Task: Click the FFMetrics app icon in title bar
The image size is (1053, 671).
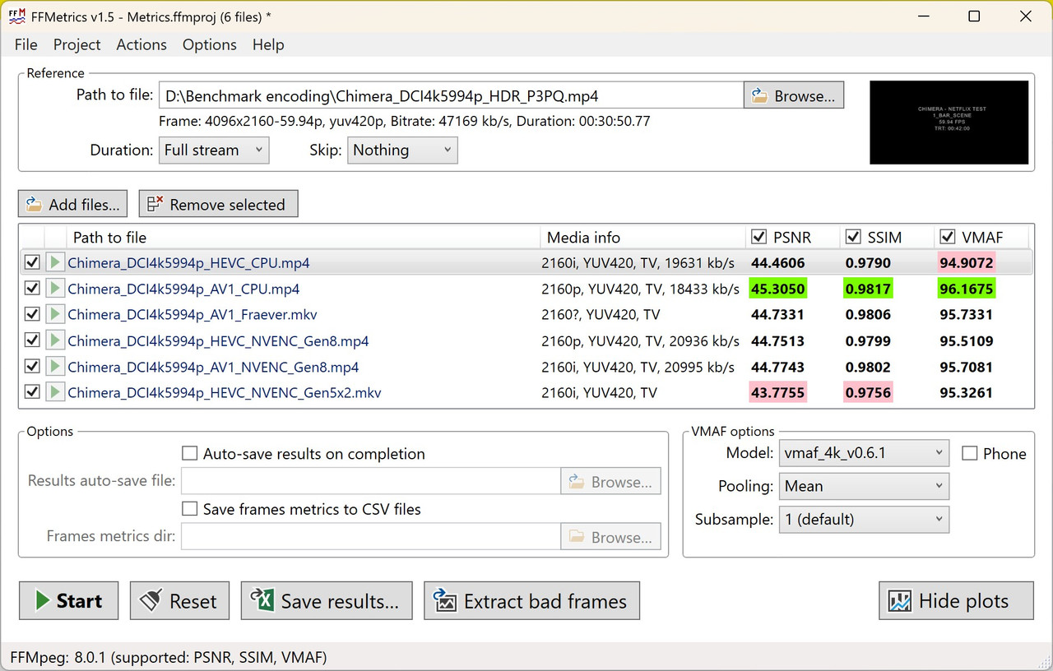Action: [x=17, y=16]
